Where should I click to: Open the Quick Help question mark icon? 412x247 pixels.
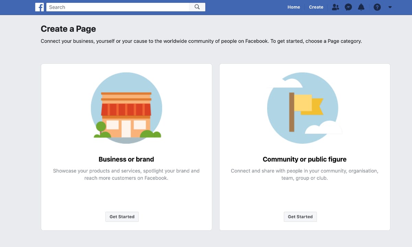pyautogui.click(x=377, y=7)
